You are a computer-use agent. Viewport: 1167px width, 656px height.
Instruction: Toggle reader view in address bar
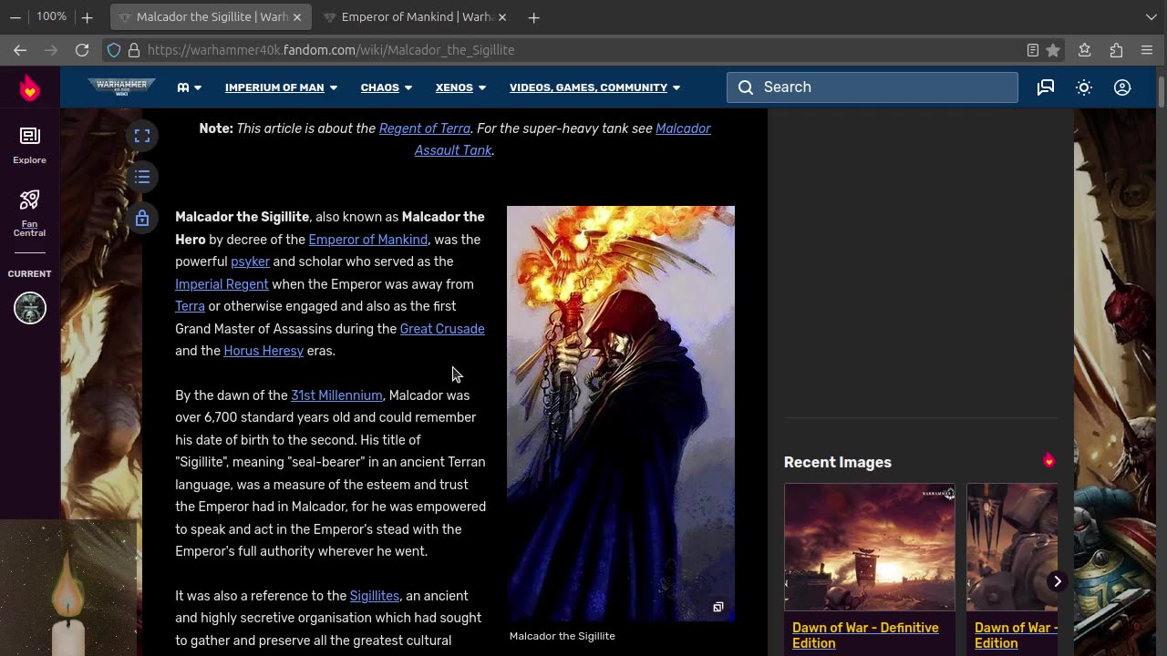[1032, 50]
